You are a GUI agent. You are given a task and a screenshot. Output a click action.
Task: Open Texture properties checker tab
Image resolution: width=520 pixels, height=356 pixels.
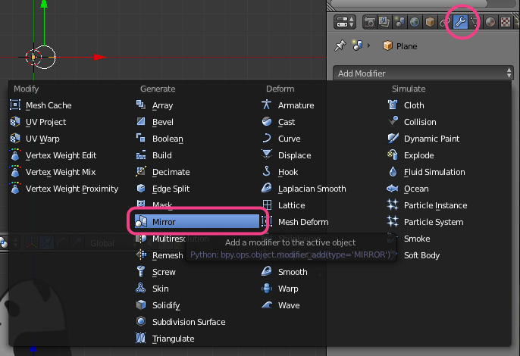(505, 22)
